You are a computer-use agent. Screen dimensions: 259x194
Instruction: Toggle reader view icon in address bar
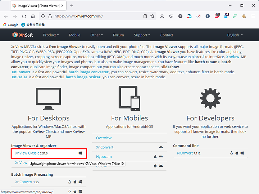tap(145, 16)
